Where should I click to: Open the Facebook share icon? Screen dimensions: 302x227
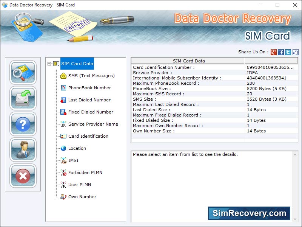tap(280, 52)
